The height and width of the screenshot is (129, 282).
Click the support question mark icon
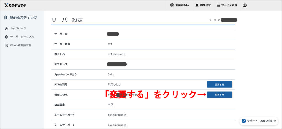[244, 121]
